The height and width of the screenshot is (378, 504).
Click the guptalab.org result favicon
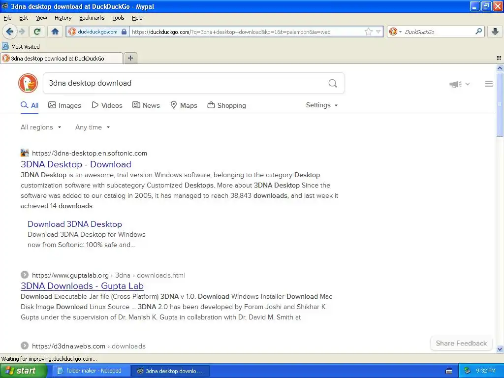click(25, 275)
